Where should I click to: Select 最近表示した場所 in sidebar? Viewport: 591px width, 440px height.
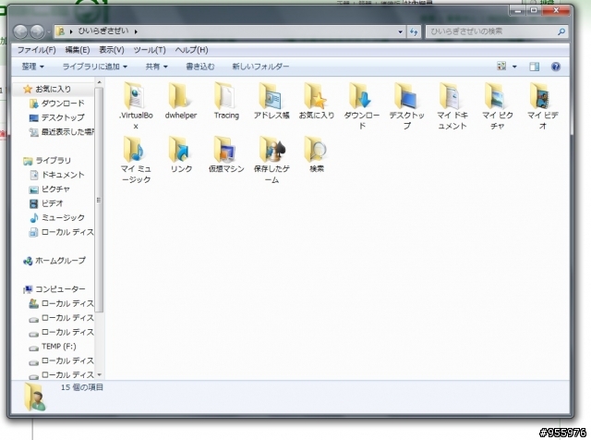pos(62,132)
